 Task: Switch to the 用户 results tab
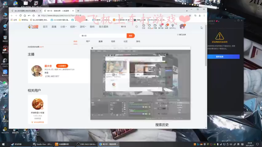[88, 41]
